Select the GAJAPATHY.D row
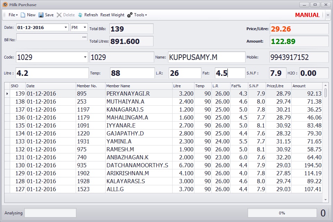This screenshot has width=333, height=222. [x=163, y=133]
